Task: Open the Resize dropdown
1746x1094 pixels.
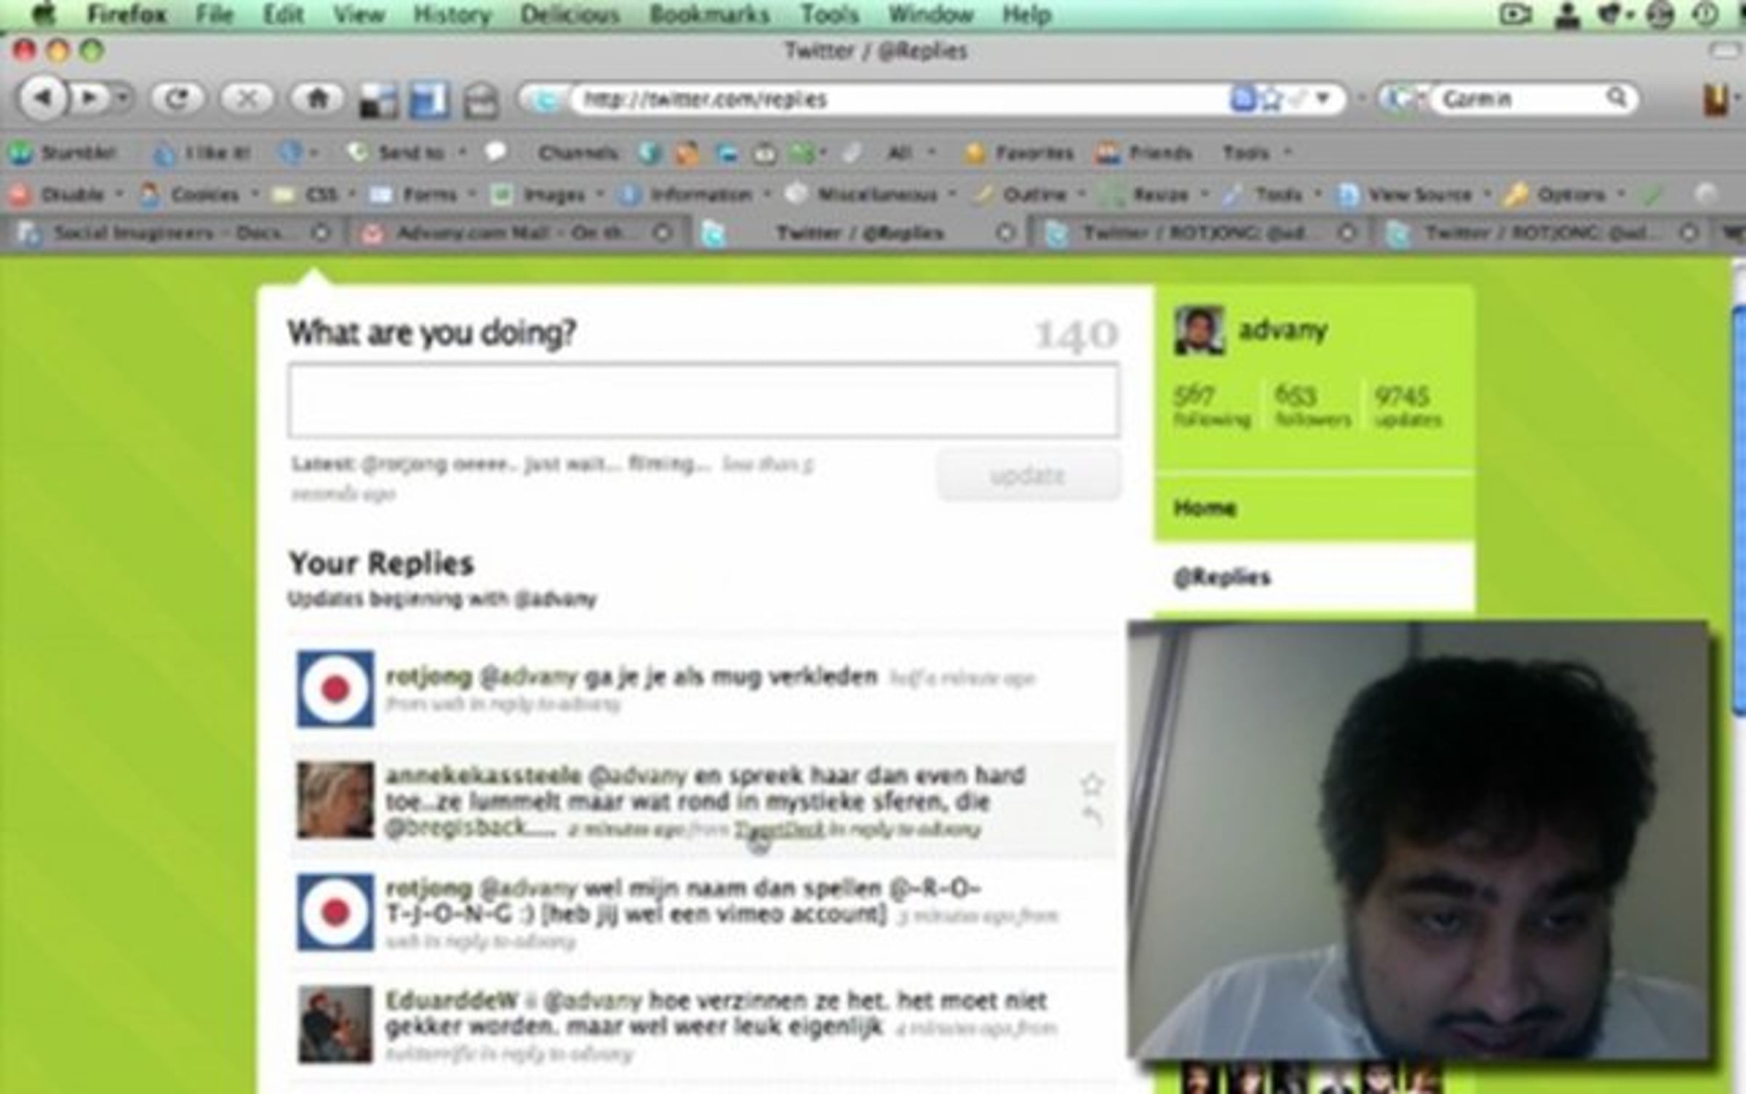Action: pyautogui.click(x=1155, y=194)
